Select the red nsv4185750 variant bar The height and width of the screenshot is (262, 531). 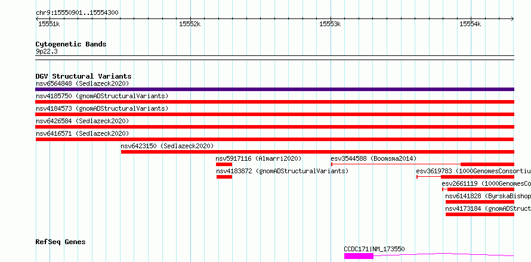click(274, 102)
